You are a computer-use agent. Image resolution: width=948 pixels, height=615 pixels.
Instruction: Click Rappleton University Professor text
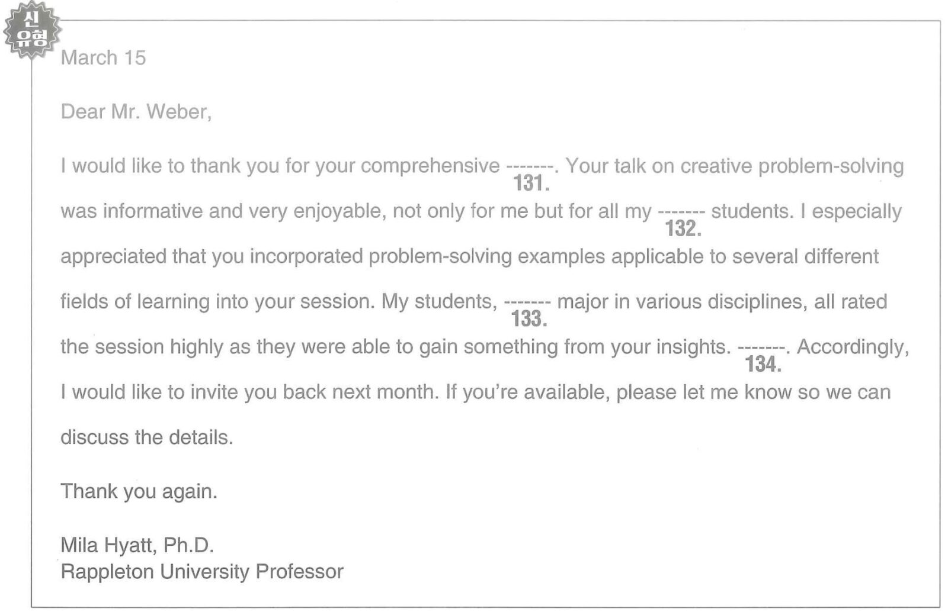[202, 572]
